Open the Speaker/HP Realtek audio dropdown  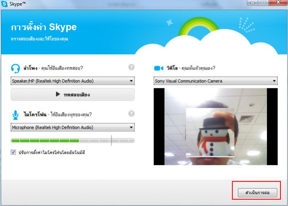click(x=73, y=81)
